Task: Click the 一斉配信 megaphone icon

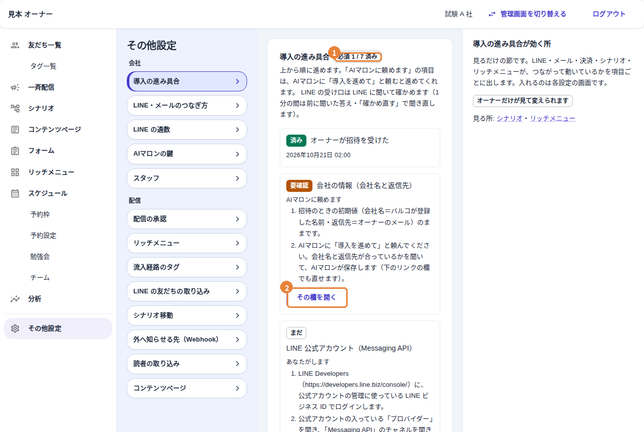Action: tap(15, 87)
